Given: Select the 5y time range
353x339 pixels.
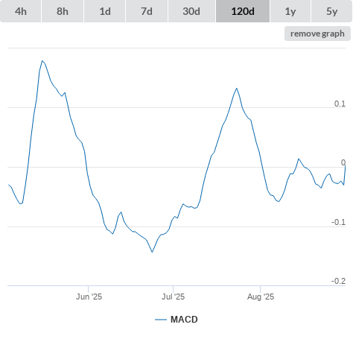Looking at the screenshot, I should 331,11.
